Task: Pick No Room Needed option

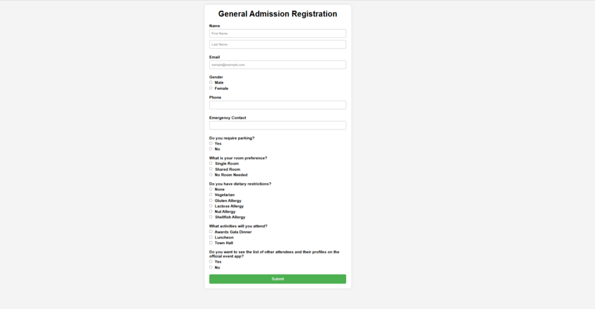Action: tap(210, 175)
